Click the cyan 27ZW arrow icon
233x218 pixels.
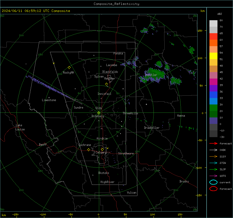213,163
